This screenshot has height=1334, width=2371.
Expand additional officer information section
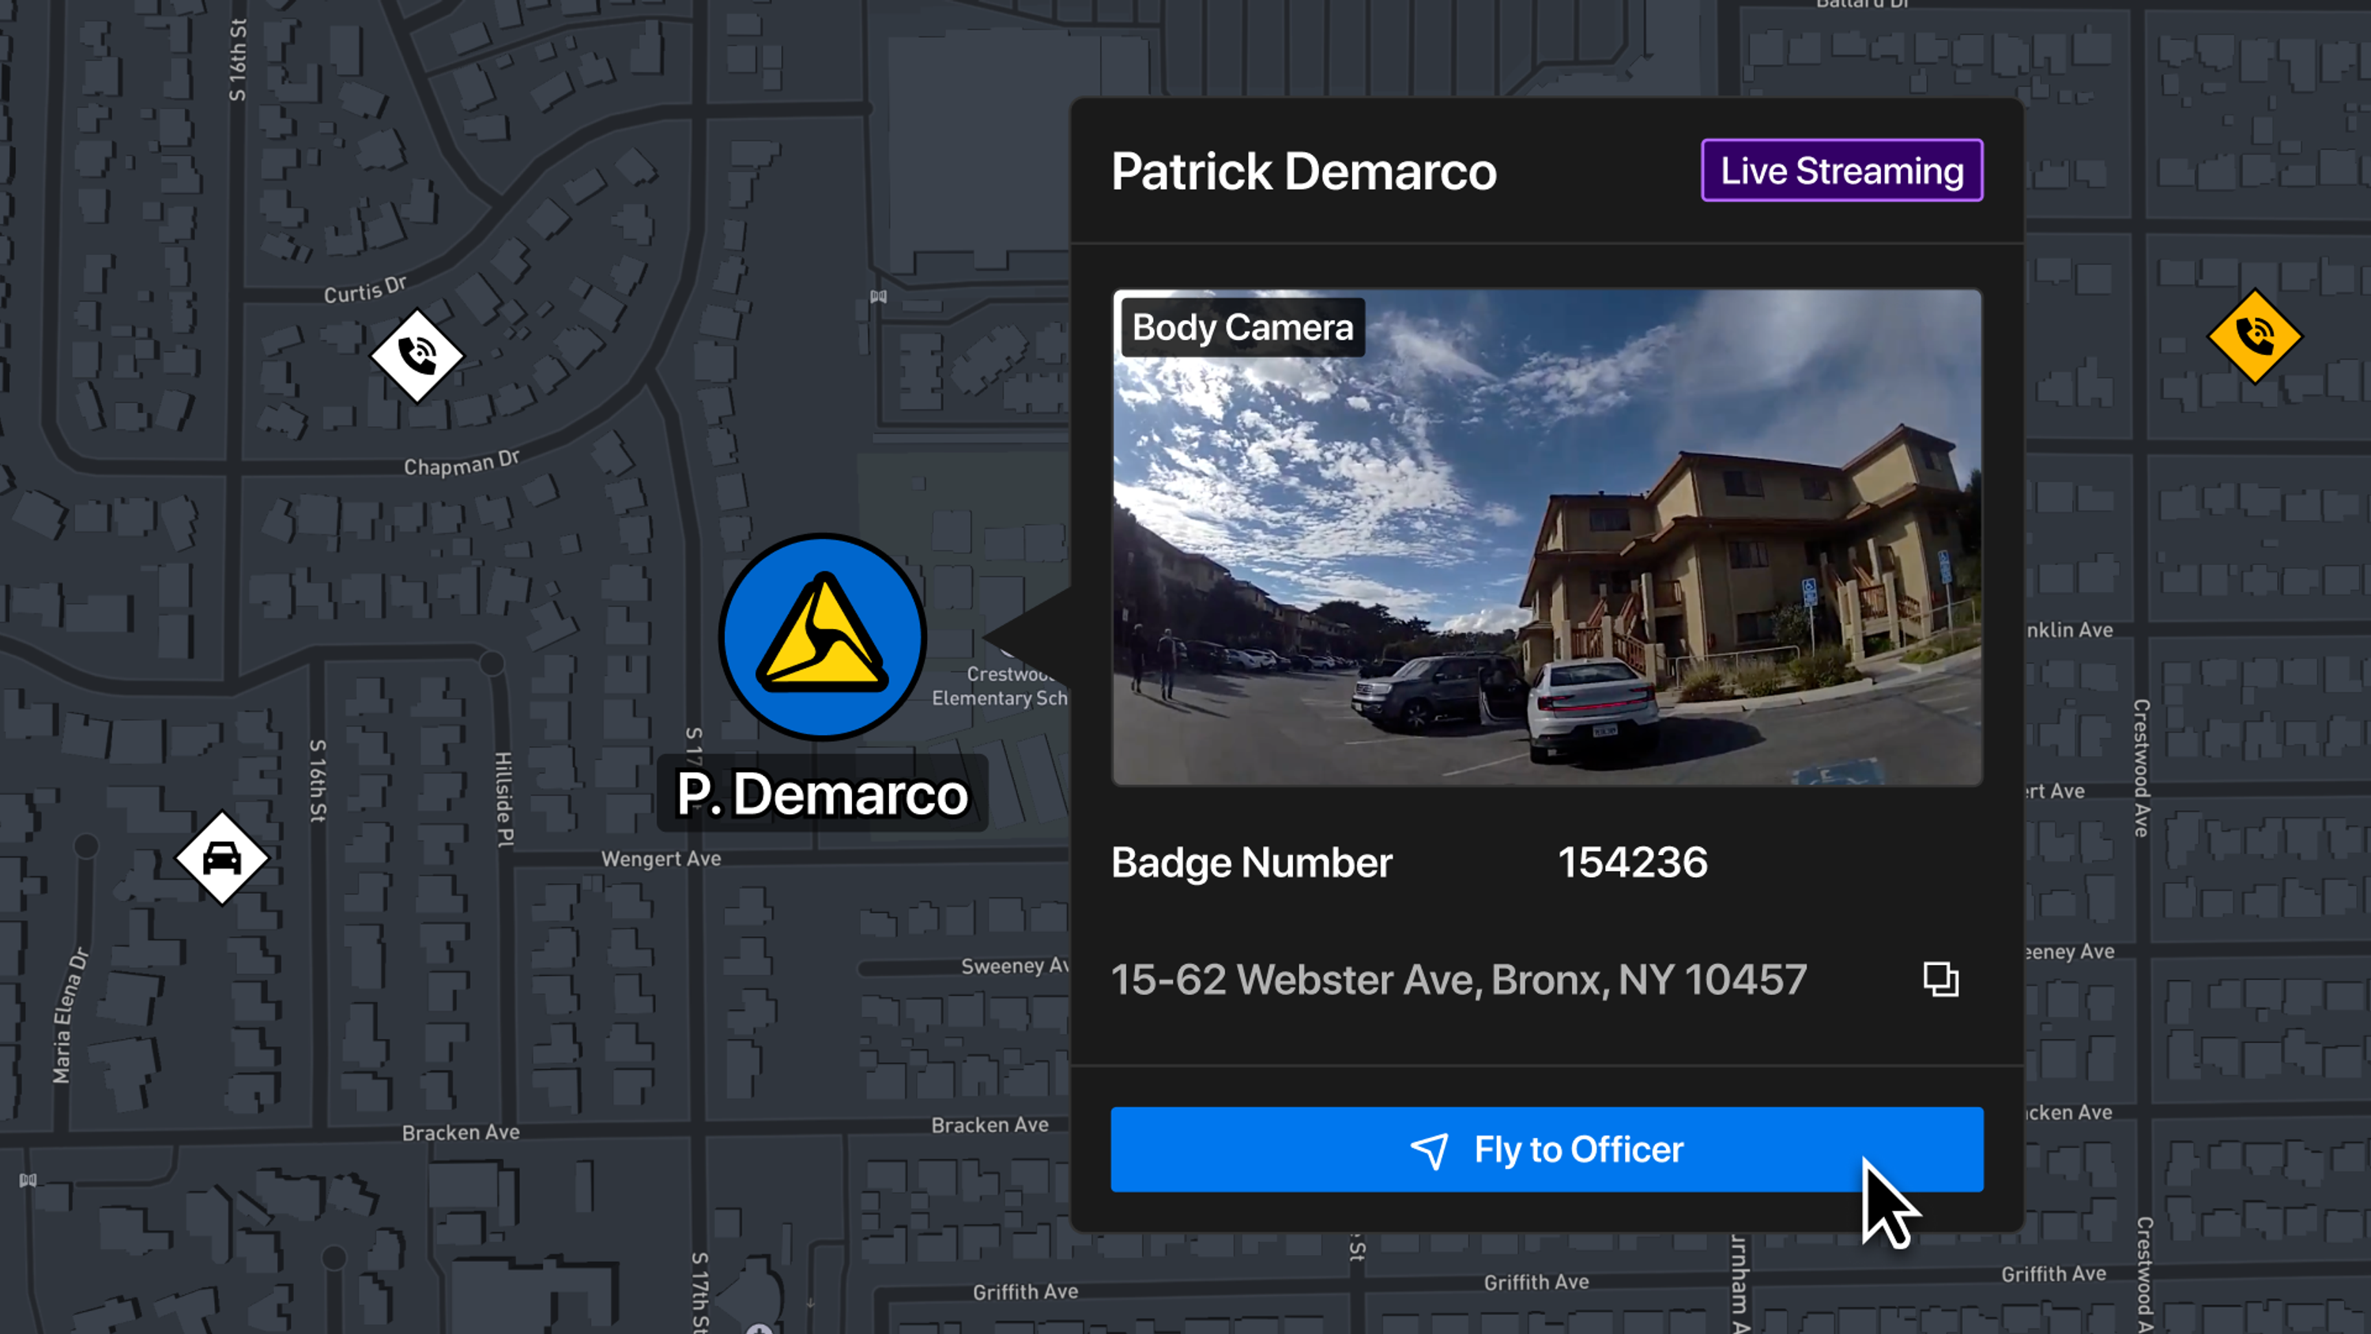pos(1941,979)
